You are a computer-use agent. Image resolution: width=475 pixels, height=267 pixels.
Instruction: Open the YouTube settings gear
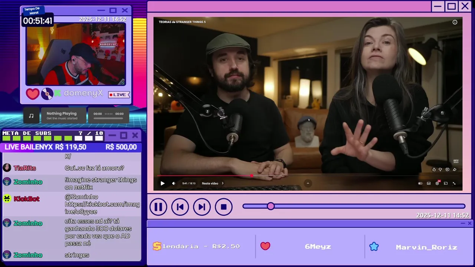click(437, 183)
